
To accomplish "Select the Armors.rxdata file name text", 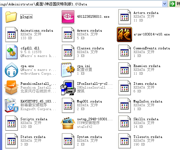I will point(90,31).
